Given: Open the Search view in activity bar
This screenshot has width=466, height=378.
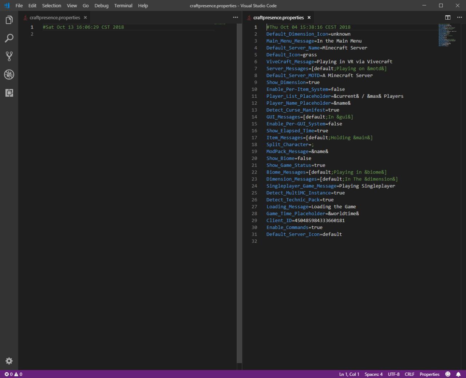Looking at the screenshot, I should point(9,38).
